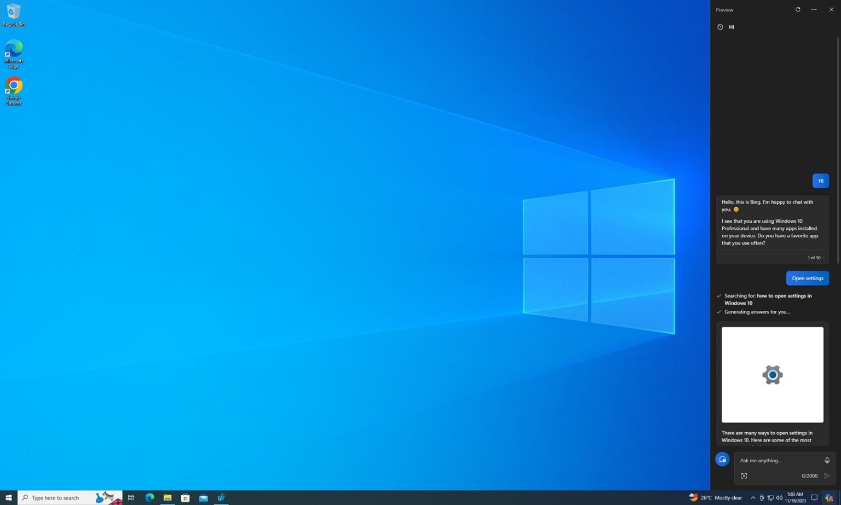The height and width of the screenshot is (505, 841).
Task: Open the Mail app from the taskbar
Action: coord(203,497)
